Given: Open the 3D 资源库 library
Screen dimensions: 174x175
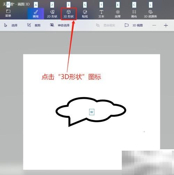Looking at the screenshot, I should (150, 14).
